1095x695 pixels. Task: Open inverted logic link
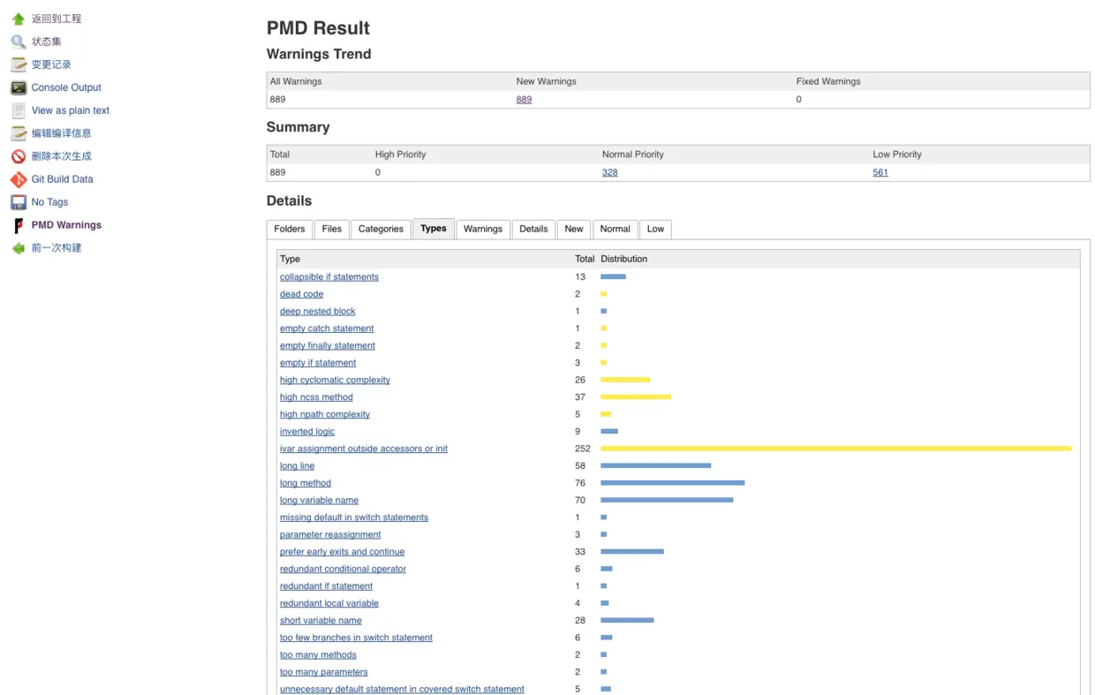click(x=307, y=432)
